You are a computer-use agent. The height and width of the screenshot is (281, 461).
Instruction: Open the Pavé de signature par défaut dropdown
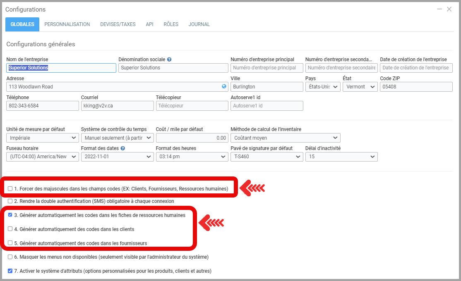(x=267, y=157)
